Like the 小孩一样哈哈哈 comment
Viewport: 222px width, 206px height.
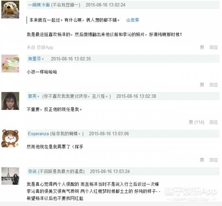tap(202, 85)
